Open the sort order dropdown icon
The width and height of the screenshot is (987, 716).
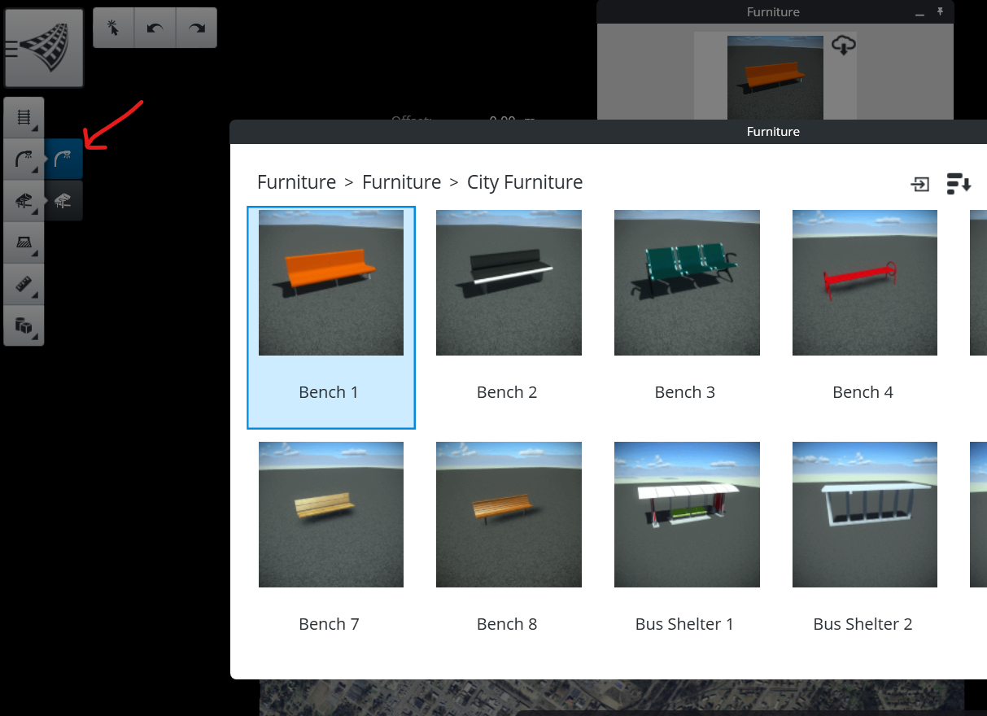(x=959, y=185)
